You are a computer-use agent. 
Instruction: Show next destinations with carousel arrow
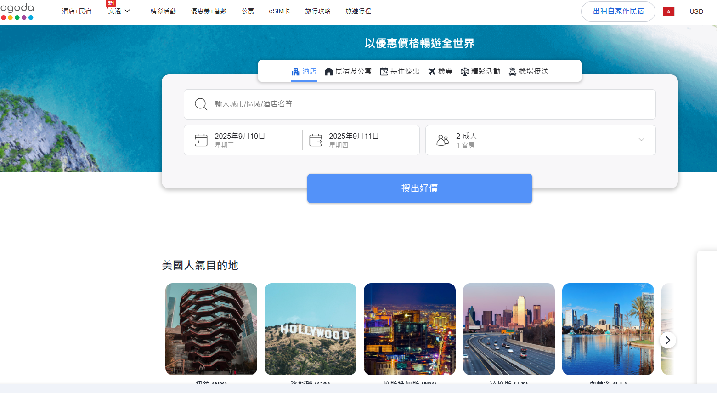coord(667,340)
